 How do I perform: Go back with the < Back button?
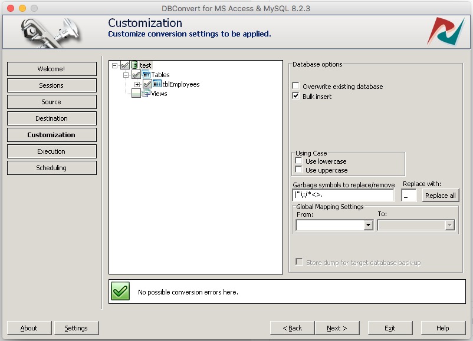tap(293, 327)
